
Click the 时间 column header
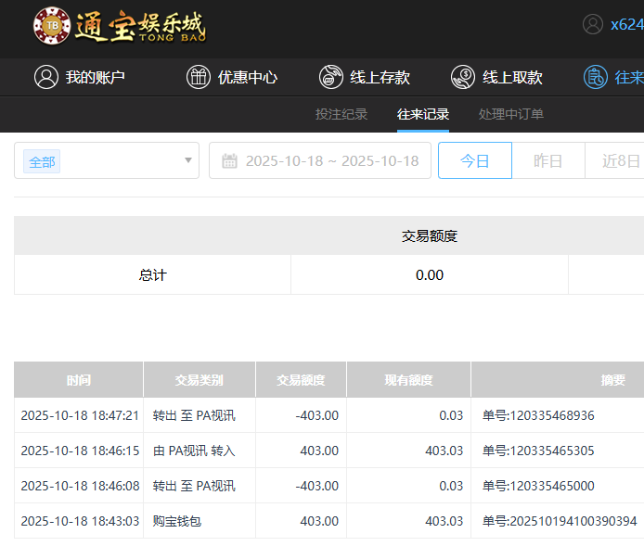coord(79,380)
